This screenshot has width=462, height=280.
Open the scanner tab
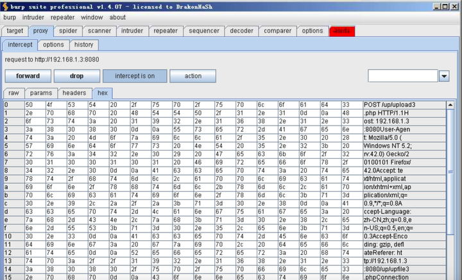coord(99,31)
